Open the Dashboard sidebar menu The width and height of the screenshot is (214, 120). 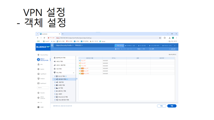click(42, 83)
